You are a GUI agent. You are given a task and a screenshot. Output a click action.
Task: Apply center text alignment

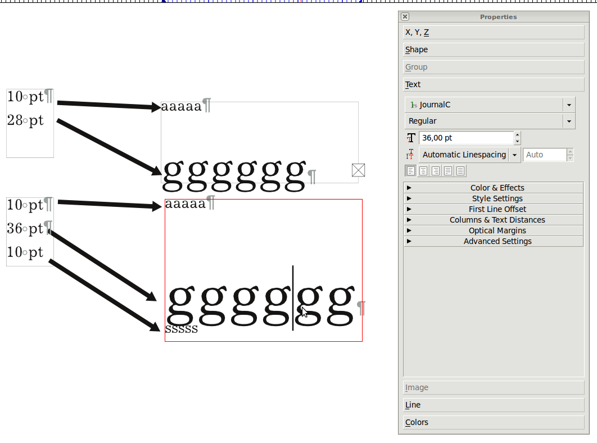pyautogui.click(x=423, y=171)
